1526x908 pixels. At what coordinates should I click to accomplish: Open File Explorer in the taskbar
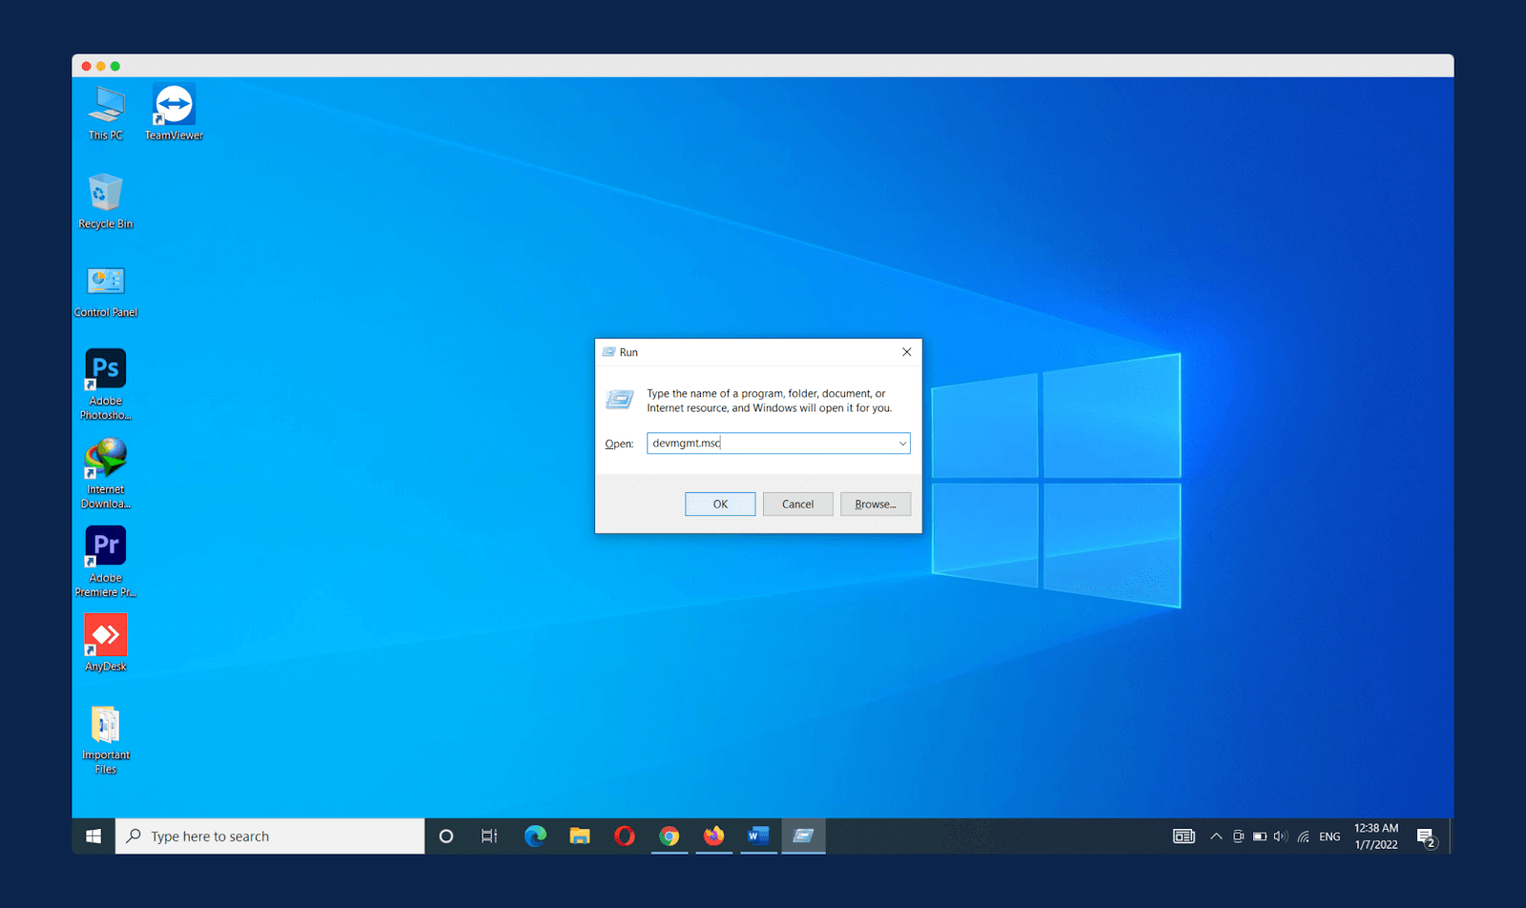(580, 836)
